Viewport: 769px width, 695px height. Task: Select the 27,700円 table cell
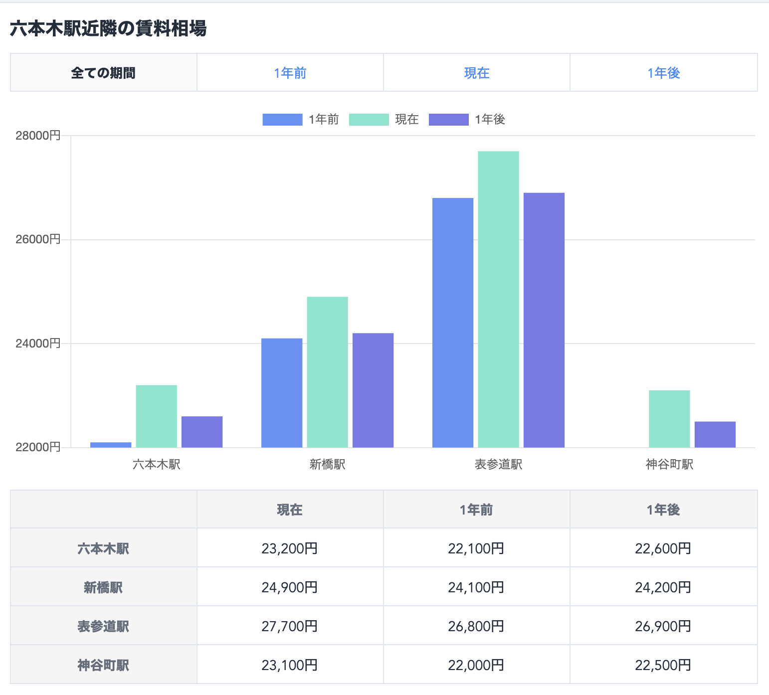click(290, 626)
